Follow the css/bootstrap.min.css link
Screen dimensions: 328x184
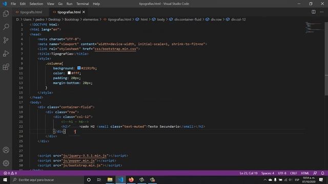pos(115,49)
